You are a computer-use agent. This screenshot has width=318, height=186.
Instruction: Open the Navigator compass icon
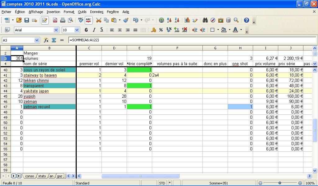(213, 20)
